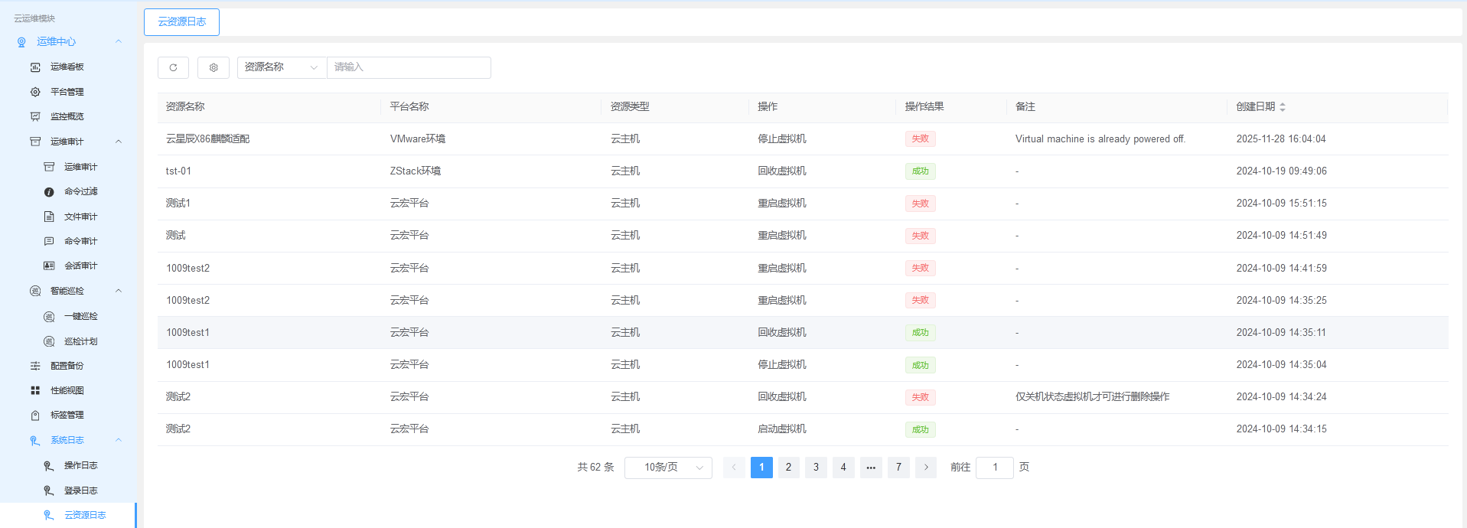Sort by 创建日期 column arrows
The image size is (1467, 528).
(x=1283, y=107)
